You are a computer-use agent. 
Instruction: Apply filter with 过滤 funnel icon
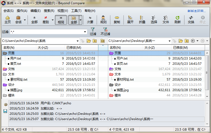93,32
